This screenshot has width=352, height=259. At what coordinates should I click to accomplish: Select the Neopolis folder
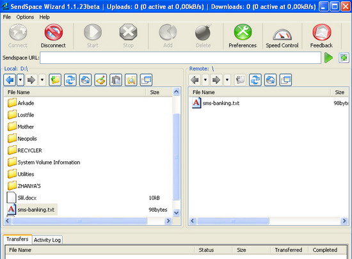coord(22,139)
